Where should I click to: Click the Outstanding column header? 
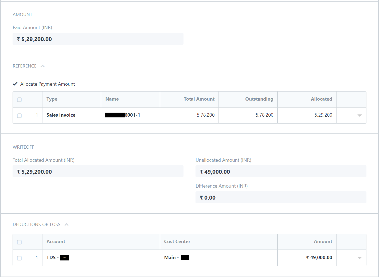(x=259, y=99)
